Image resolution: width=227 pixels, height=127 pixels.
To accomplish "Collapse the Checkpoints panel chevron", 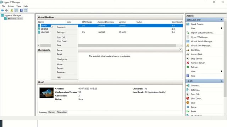I will [181, 50].
